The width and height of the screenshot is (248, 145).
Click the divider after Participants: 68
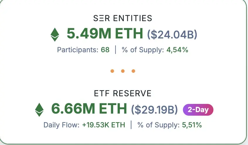click(x=115, y=50)
